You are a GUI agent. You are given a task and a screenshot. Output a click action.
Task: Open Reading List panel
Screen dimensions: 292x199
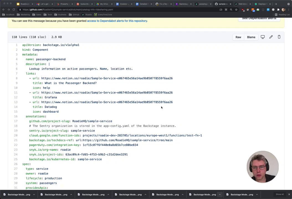pos(282,15)
